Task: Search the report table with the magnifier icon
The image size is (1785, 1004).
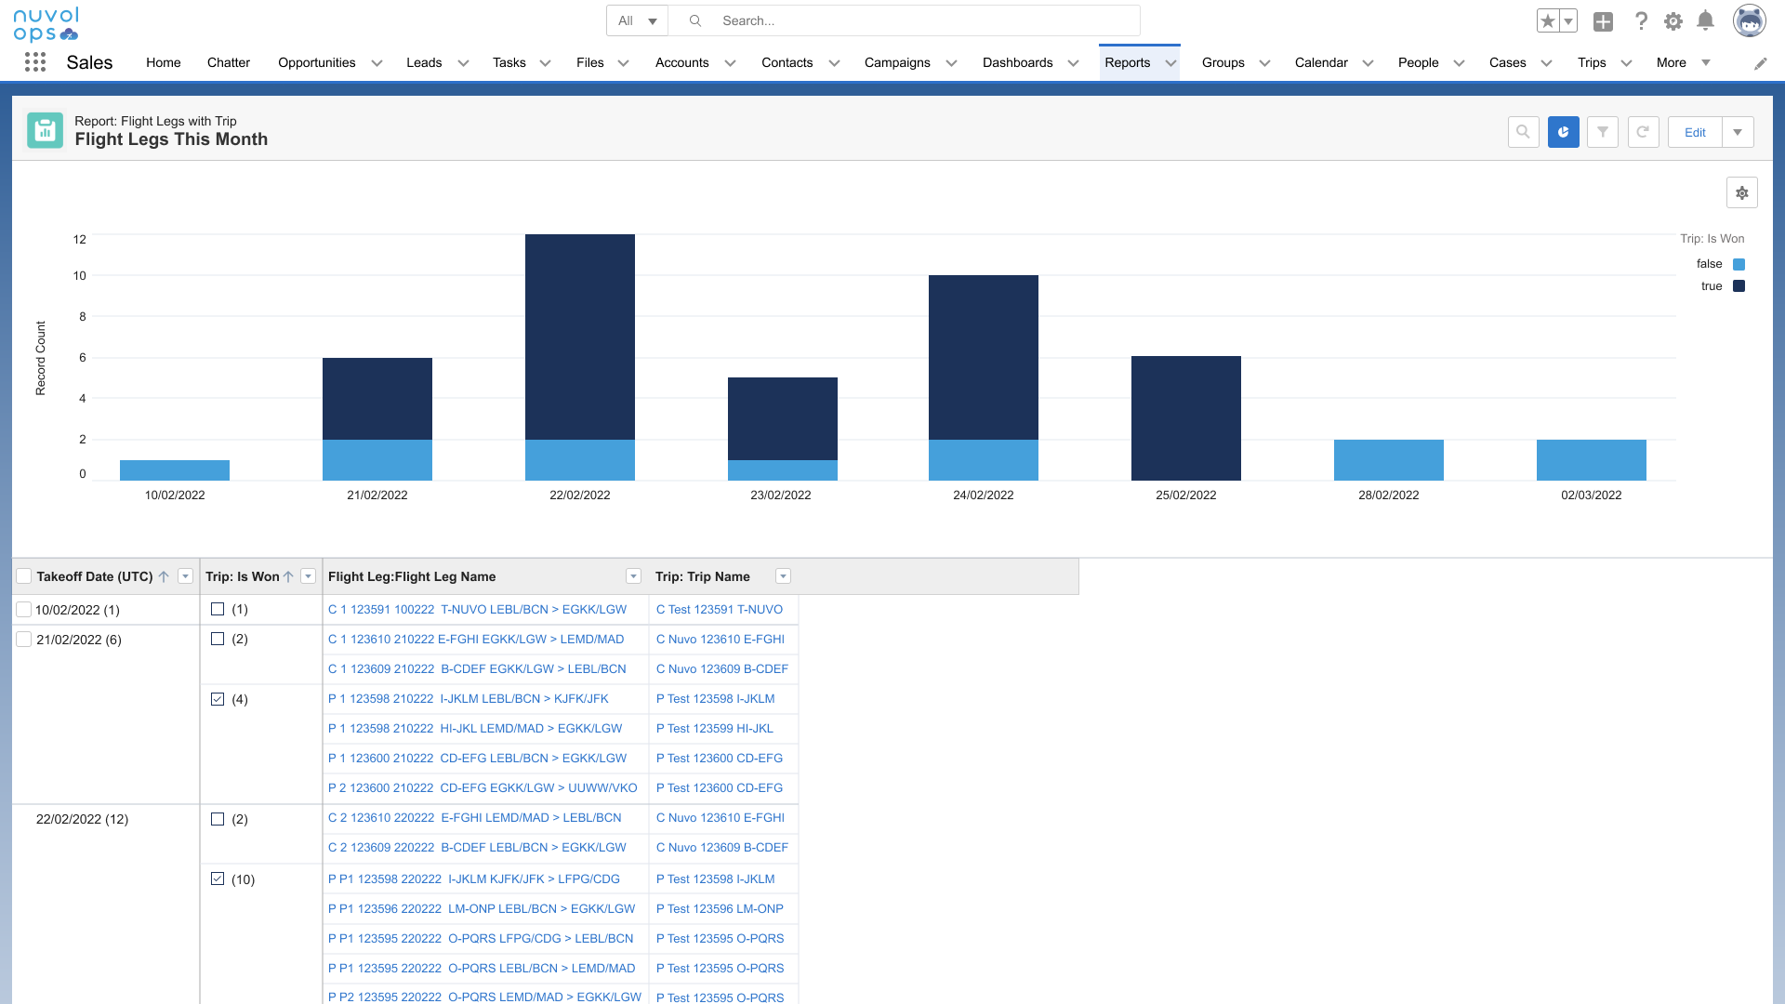Action: tap(1523, 132)
